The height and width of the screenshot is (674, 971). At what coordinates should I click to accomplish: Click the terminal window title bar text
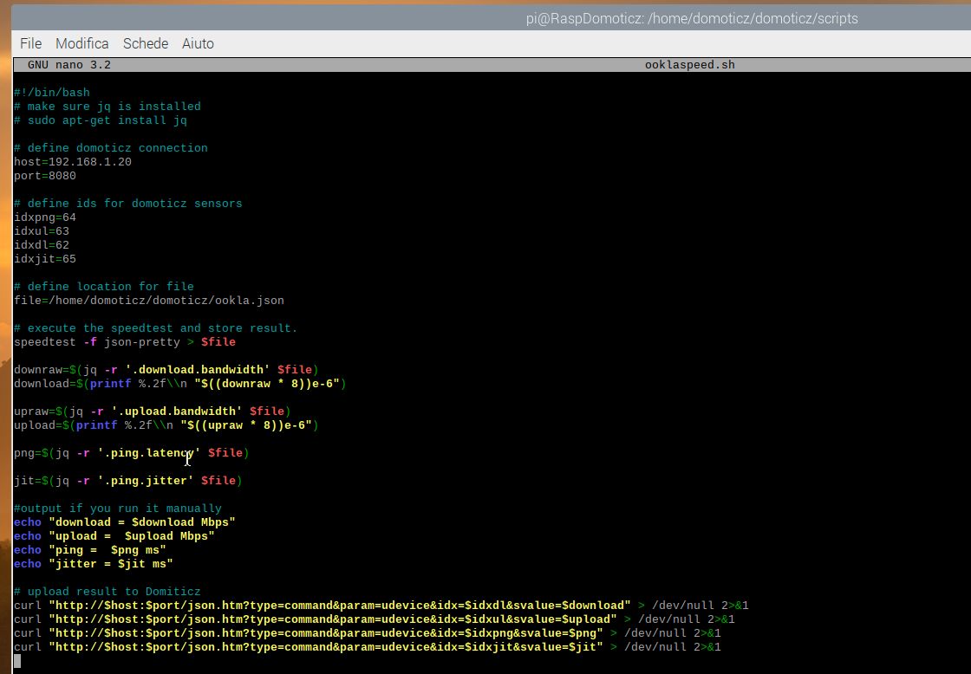(692, 18)
